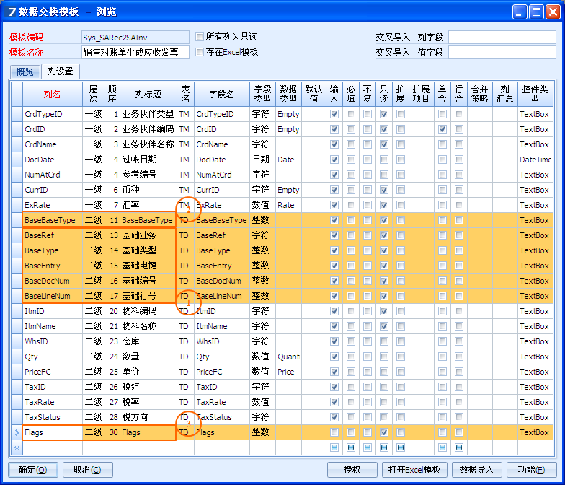Sort by the 列名 column header
The image size is (565, 485).
(53, 94)
